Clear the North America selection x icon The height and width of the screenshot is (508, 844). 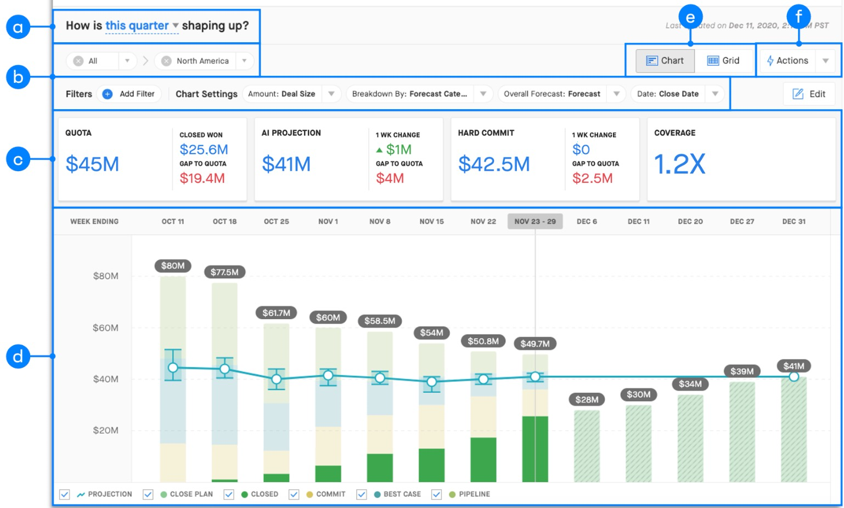166,61
